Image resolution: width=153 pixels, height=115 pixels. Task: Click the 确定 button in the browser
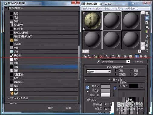pyautogui.click(x=51, y=108)
